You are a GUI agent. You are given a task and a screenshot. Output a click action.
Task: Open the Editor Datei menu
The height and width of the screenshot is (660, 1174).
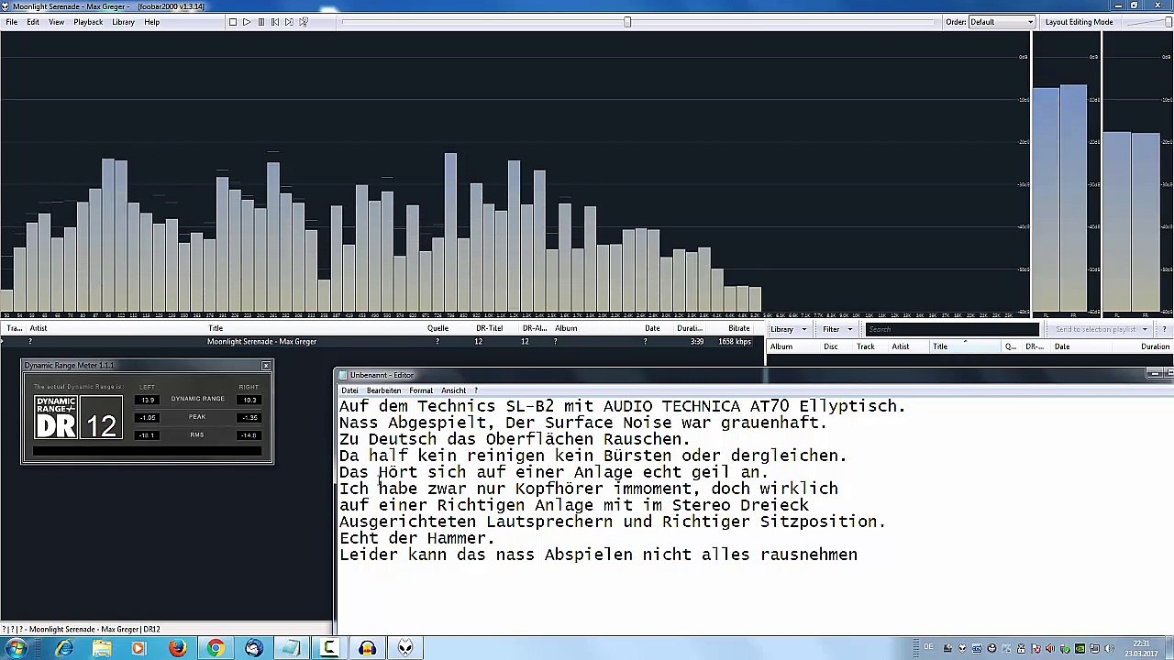(349, 390)
